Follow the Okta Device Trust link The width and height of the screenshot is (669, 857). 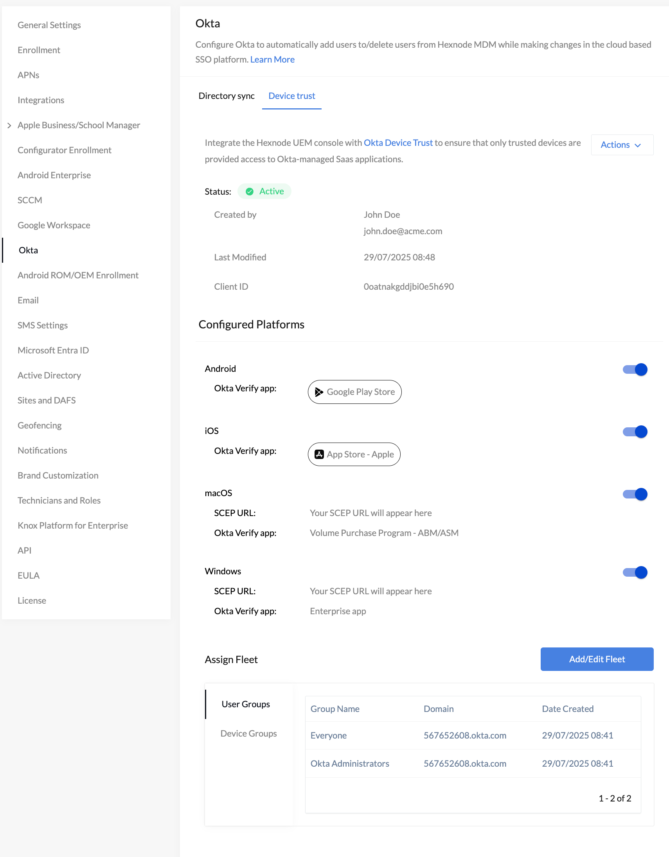[x=398, y=143]
